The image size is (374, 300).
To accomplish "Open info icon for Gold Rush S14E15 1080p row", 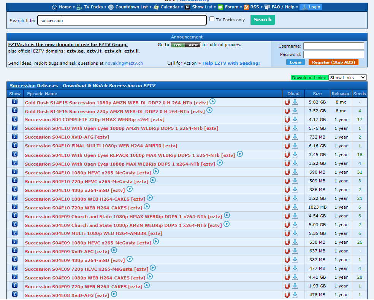I will click(15, 102).
